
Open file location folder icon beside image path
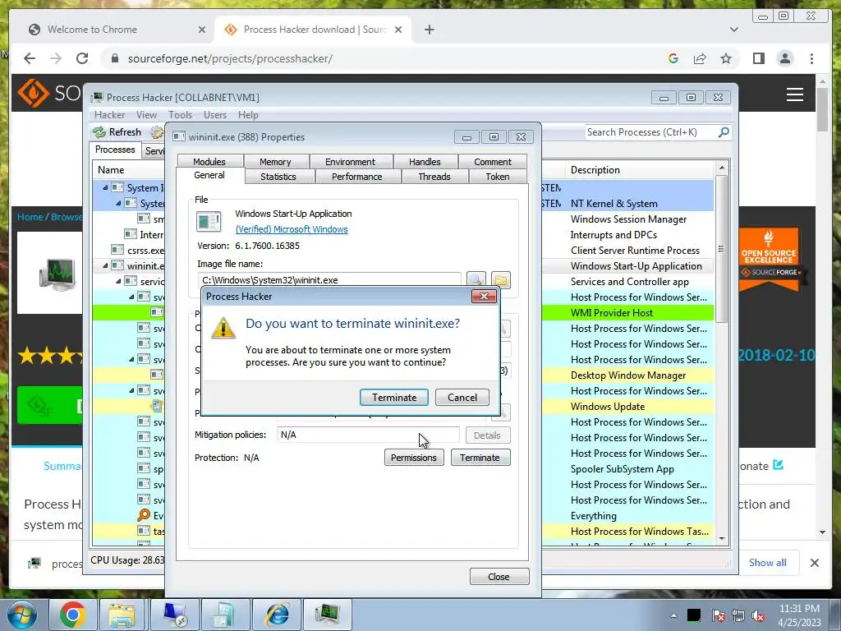501,279
